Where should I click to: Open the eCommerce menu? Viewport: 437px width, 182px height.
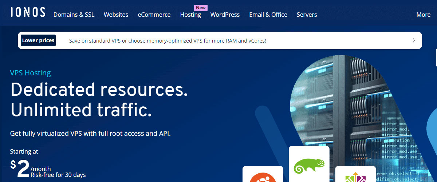pos(154,15)
